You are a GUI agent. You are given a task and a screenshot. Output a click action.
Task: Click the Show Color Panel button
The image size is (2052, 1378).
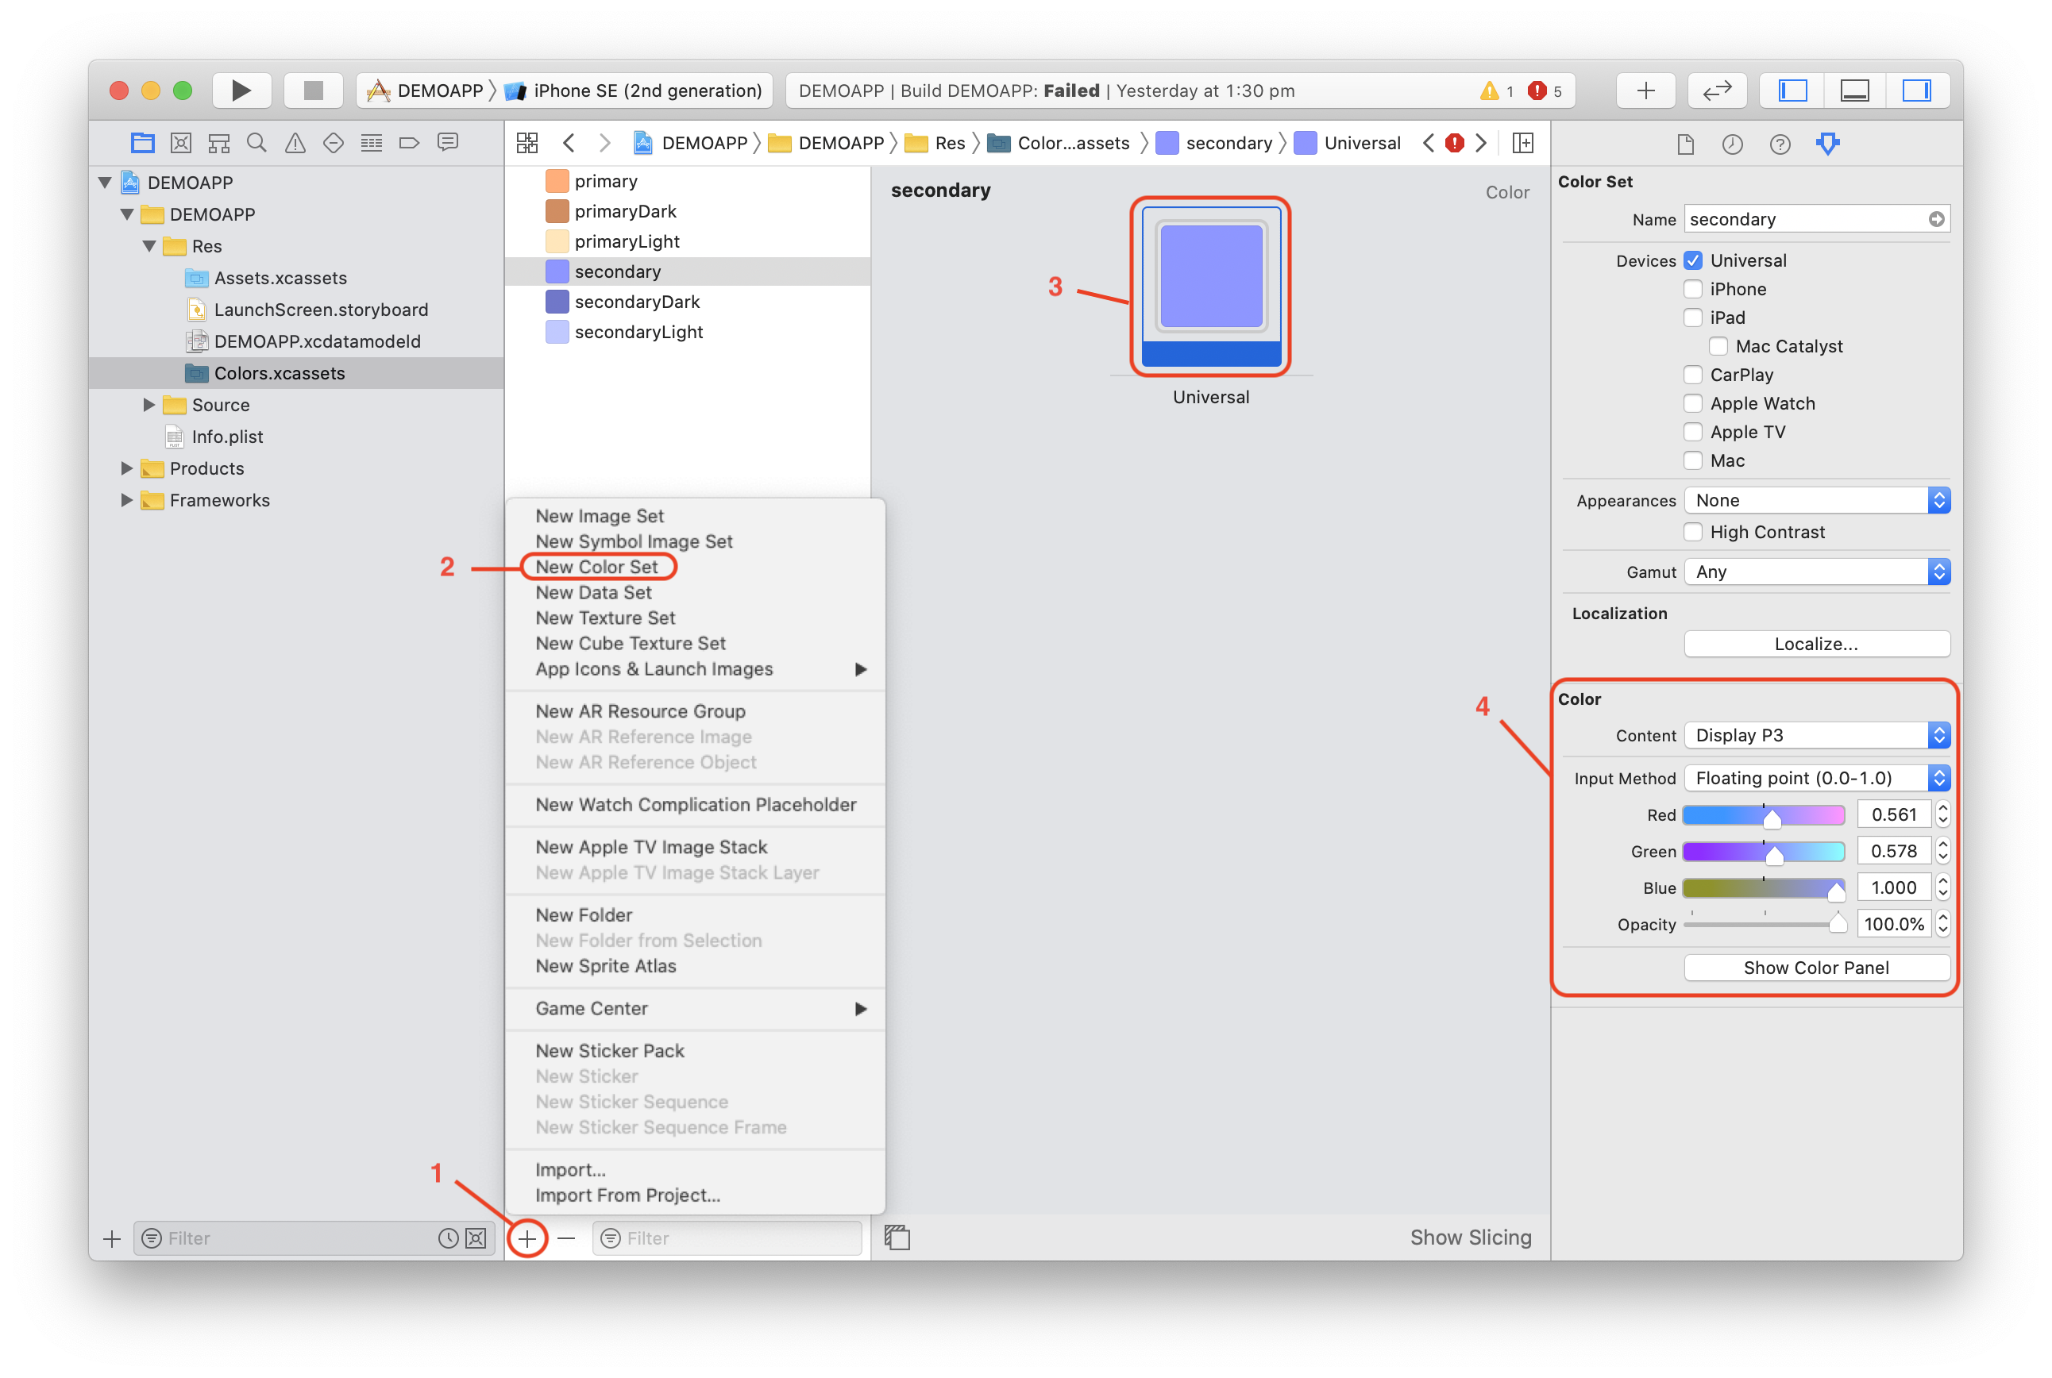point(1816,968)
